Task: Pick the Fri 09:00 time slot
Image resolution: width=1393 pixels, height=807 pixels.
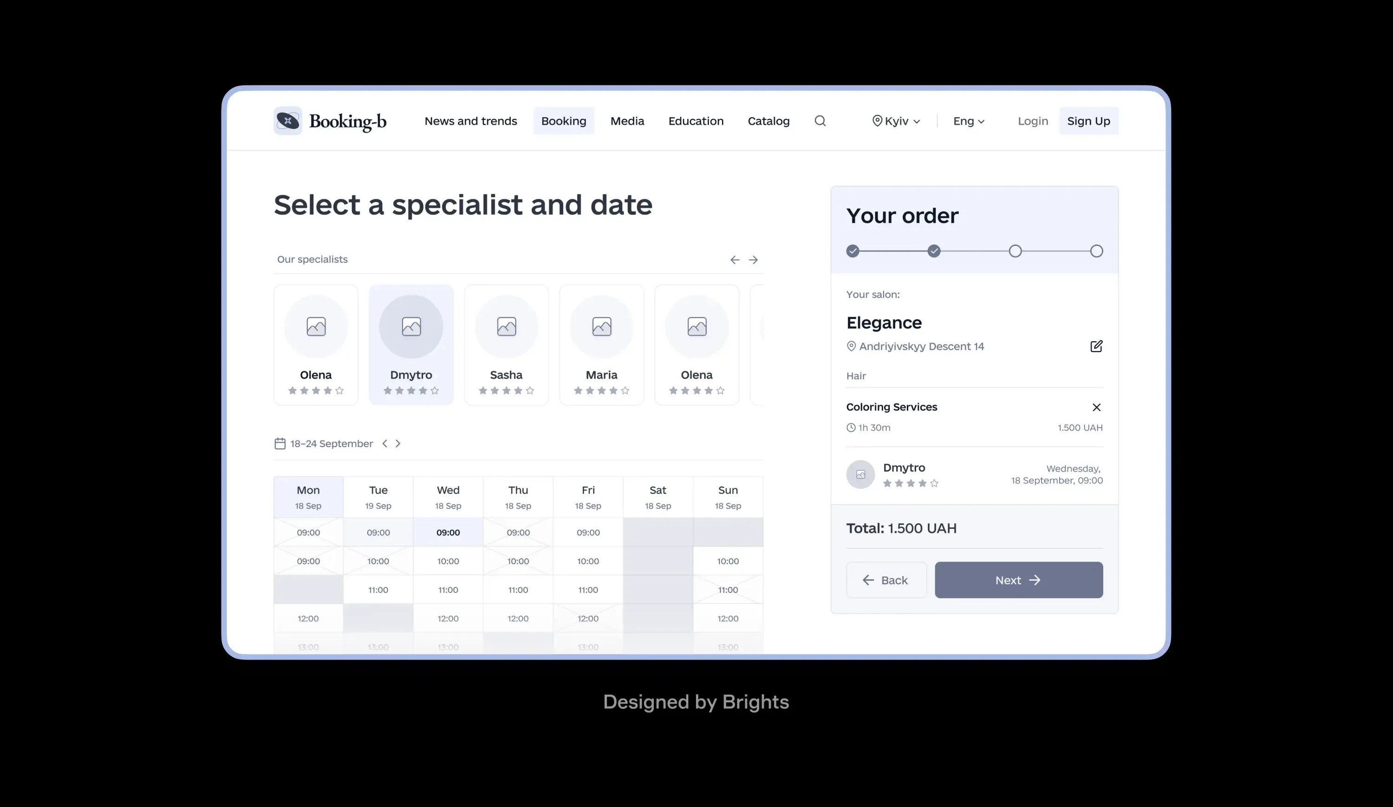Action: click(588, 532)
